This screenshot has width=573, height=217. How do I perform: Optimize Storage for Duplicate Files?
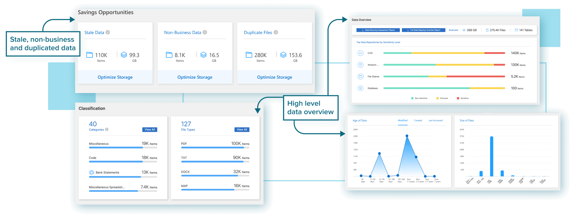pyautogui.click(x=274, y=77)
